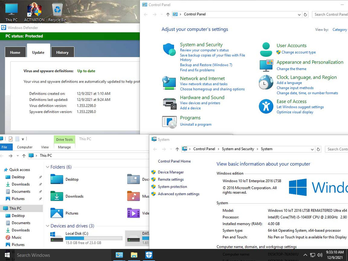Expand breadcrumb arrow after Control Panel in System window

coord(219,149)
